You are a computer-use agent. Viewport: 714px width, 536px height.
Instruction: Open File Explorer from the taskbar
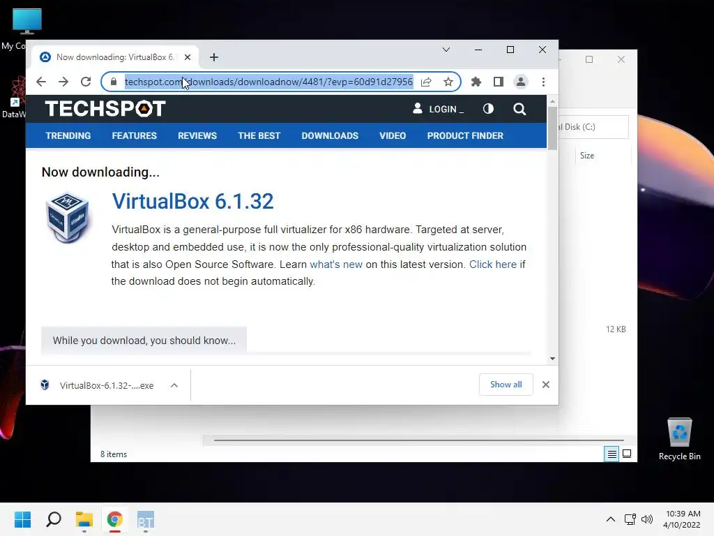tap(84, 519)
